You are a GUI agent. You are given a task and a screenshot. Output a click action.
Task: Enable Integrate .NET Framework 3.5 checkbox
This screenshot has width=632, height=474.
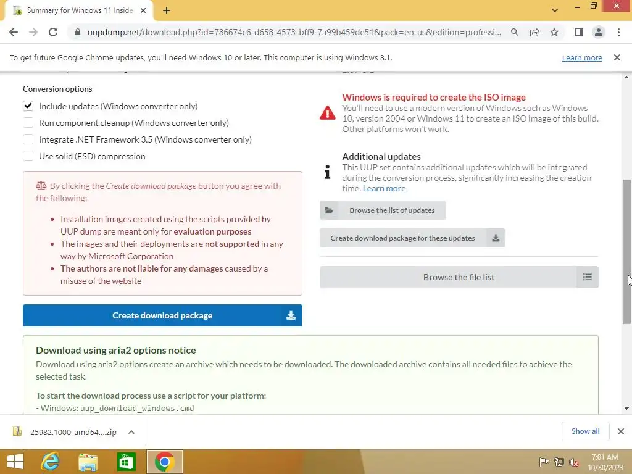coord(28,139)
